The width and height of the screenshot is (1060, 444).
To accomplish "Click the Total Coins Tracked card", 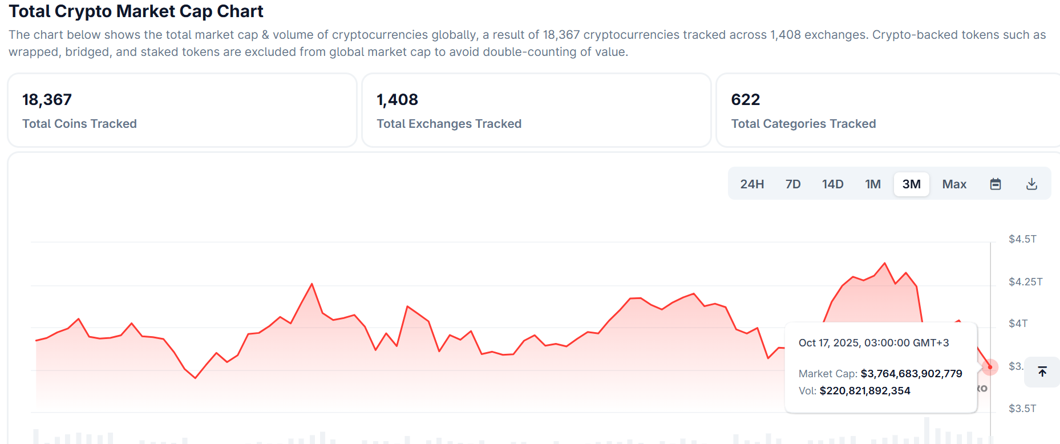I will (x=182, y=110).
